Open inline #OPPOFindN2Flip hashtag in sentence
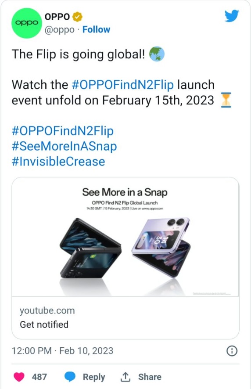This screenshot has height=389, width=251. (123, 85)
